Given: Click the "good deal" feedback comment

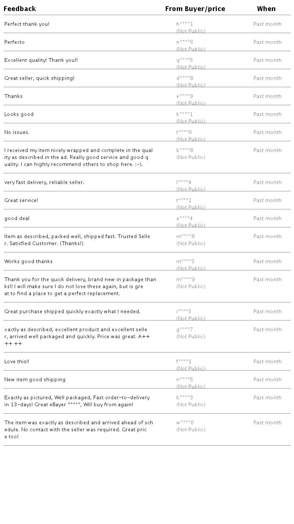Looking at the screenshot, I should (x=17, y=219).
